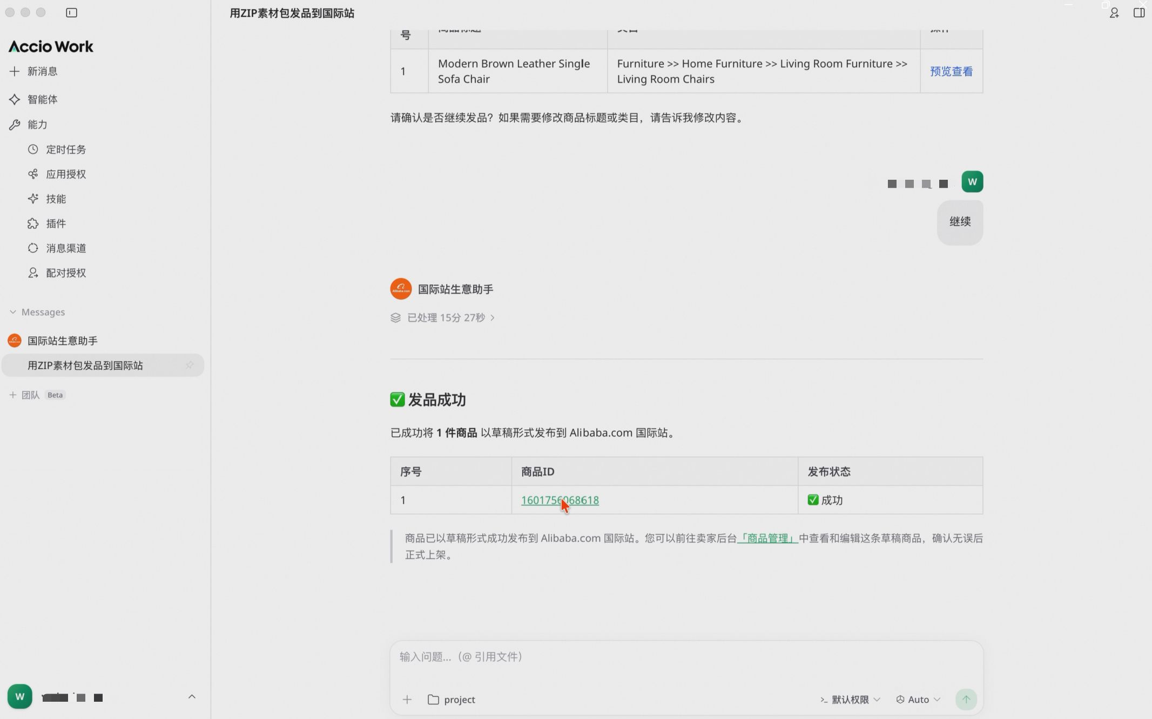Image resolution: width=1152 pixels, height=719 pixels.
Task: Click the send arrow button
Action: coord(966,699)
